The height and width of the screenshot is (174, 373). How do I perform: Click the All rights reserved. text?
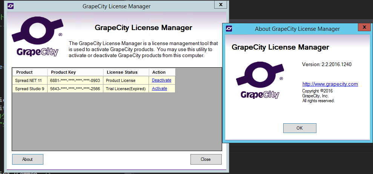(x=318, y=101)
